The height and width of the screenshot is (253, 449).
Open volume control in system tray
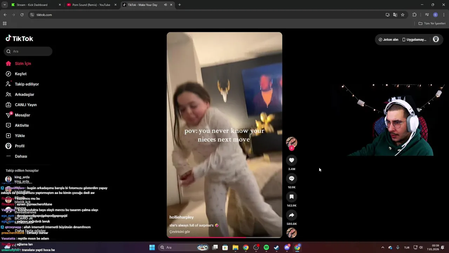pos(421,247)
